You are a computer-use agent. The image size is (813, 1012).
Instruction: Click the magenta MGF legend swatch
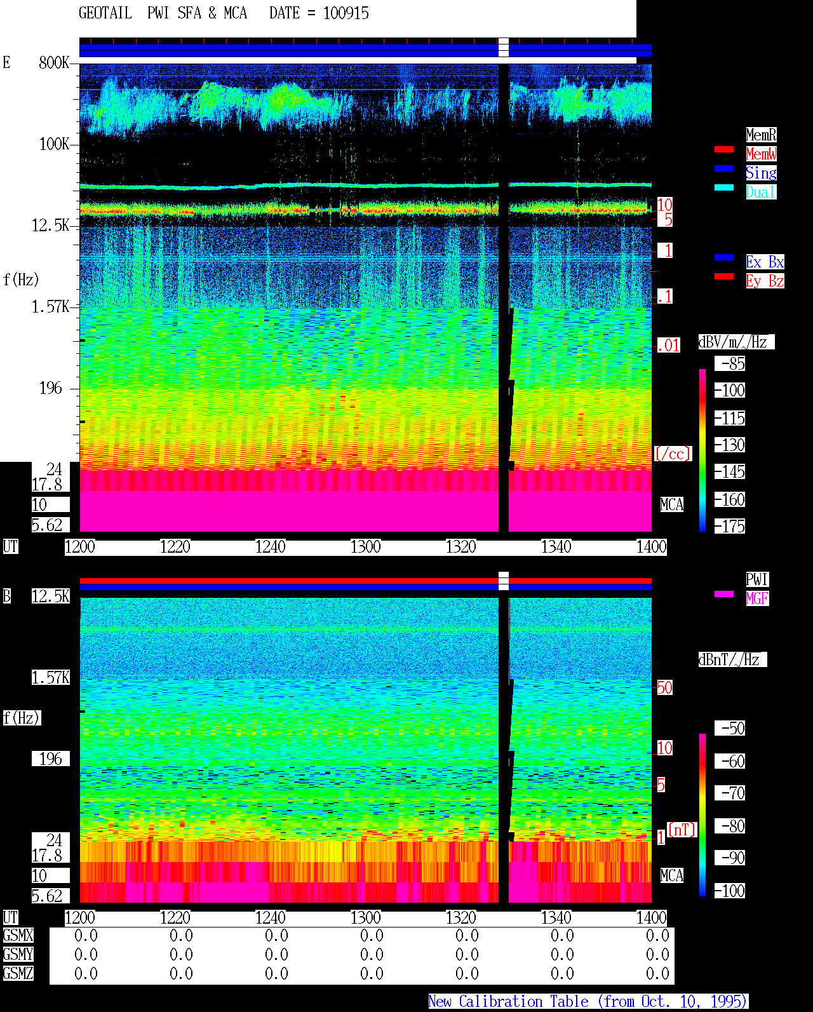[x=724, y=594]
